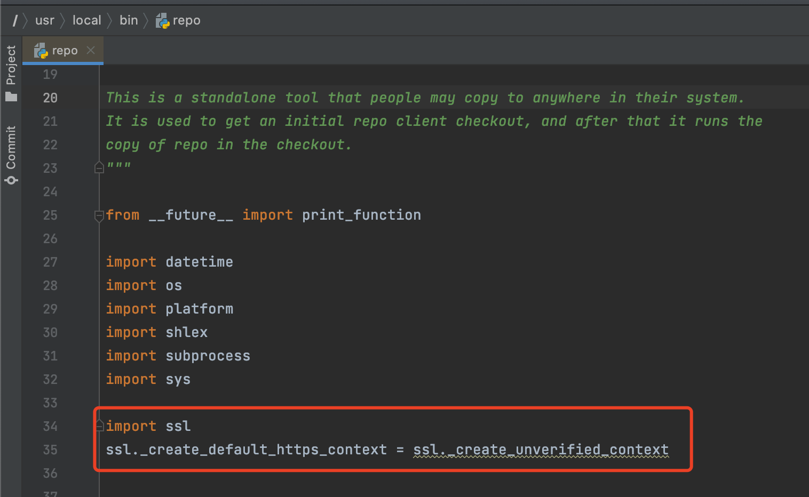Click the Commit icon in sidebar
This screenshot has height=497, width=809.
[x=11, y=180]
